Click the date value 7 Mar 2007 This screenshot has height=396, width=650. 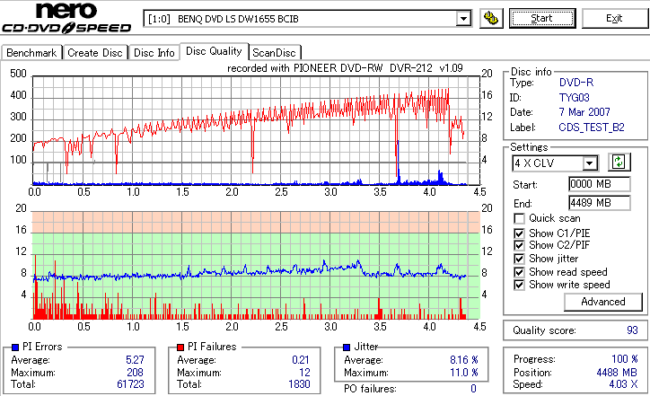point(584,112)
